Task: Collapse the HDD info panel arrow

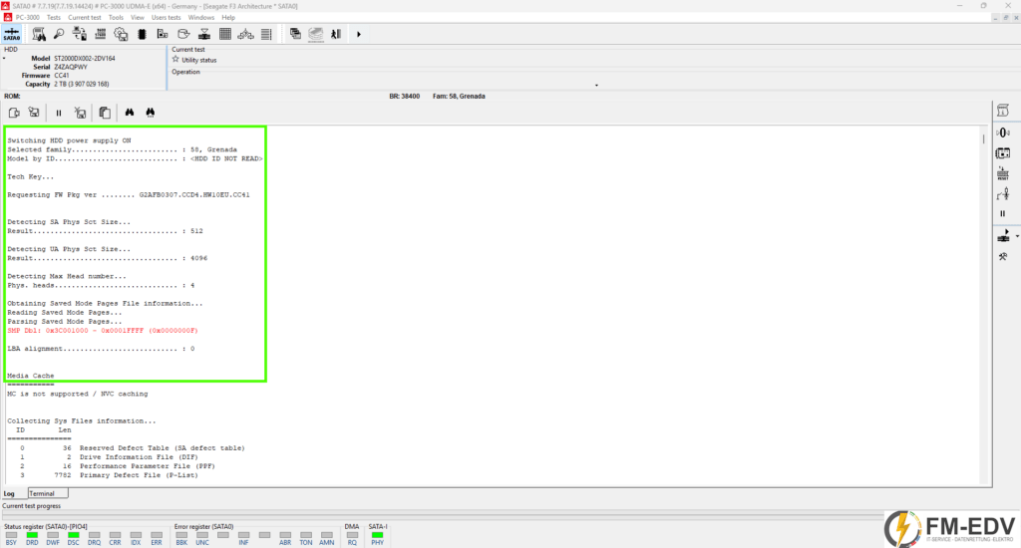Action: pyautogui.click(x=4, y=59)
